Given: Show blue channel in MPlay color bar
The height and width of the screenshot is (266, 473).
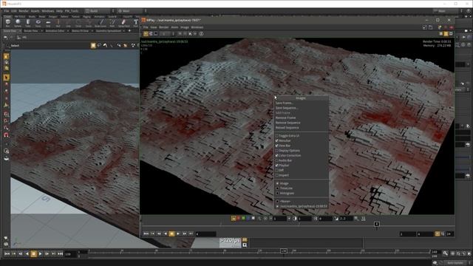Looking at the screenshot, I should click(248, 218).
